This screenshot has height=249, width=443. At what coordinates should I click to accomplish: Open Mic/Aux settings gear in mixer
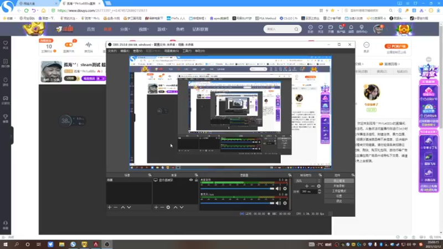click(285, 203)
